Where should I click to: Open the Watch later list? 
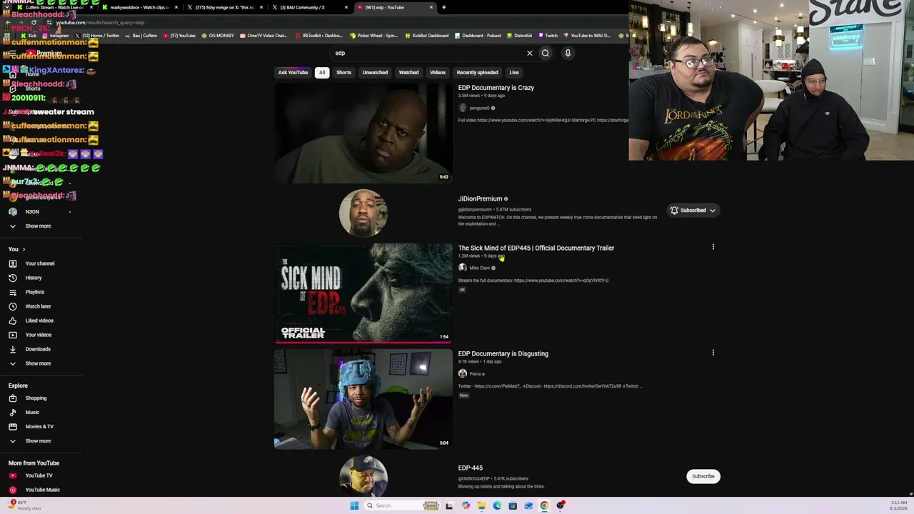click(x=39, y=306)
